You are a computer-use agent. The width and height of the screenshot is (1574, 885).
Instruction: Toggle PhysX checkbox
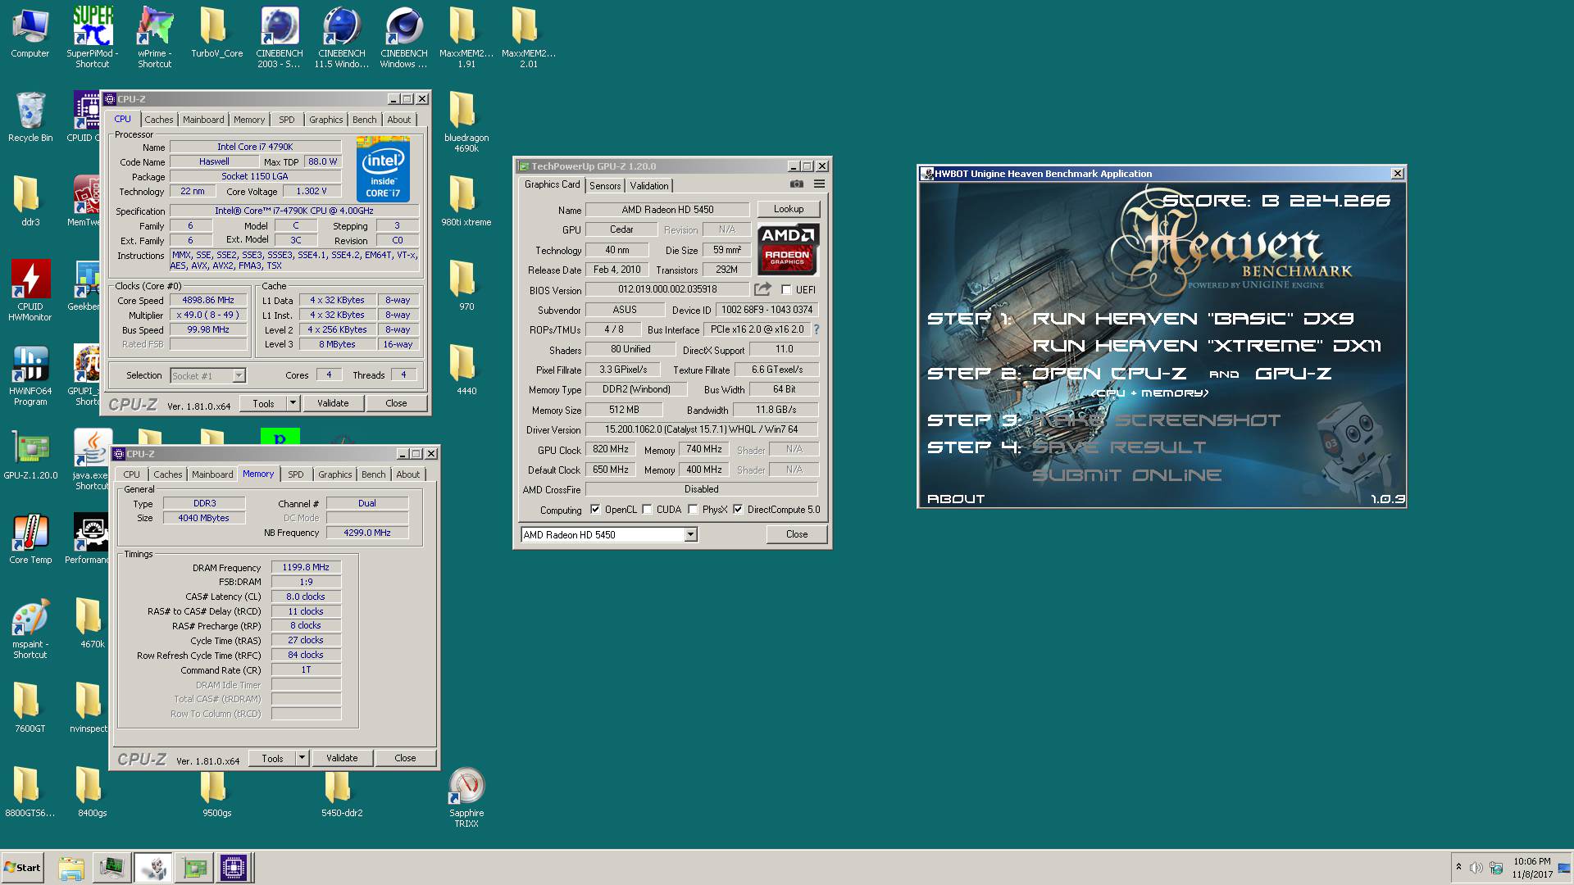click(x=693, y=510)
